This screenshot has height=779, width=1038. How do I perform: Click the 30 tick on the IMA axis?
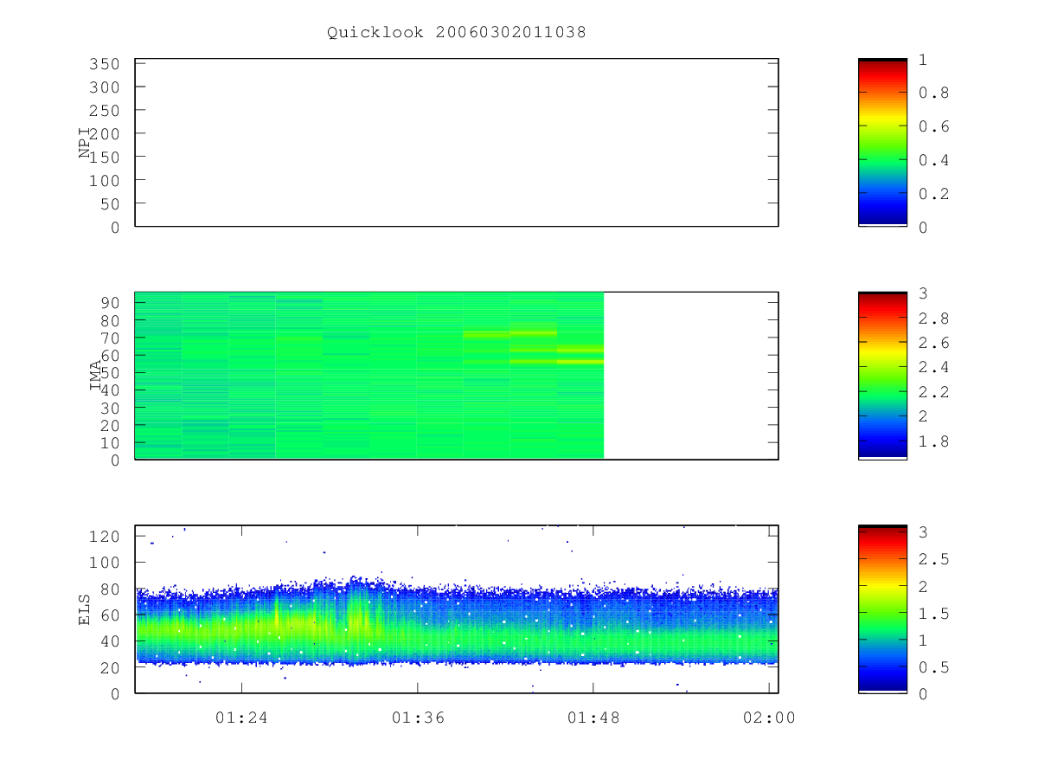pos(108,408)
